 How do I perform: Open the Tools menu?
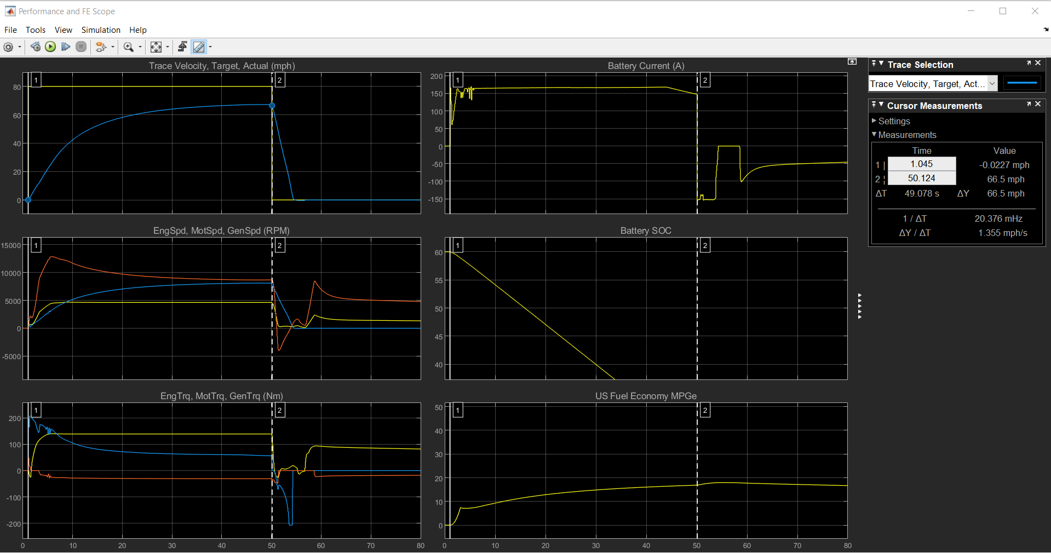click(36, 30)
